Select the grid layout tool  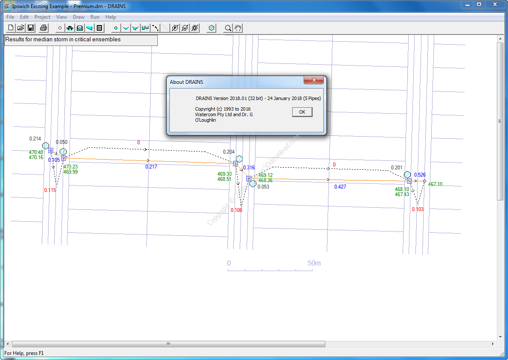tap(99, 28)
